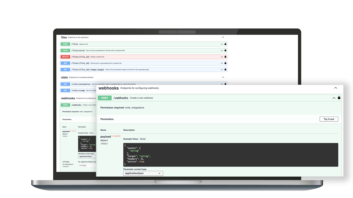Screen dimensions: 353x198
Task: Click the lock icon on POST /webhooks row
Action: [x=339, y=98]
